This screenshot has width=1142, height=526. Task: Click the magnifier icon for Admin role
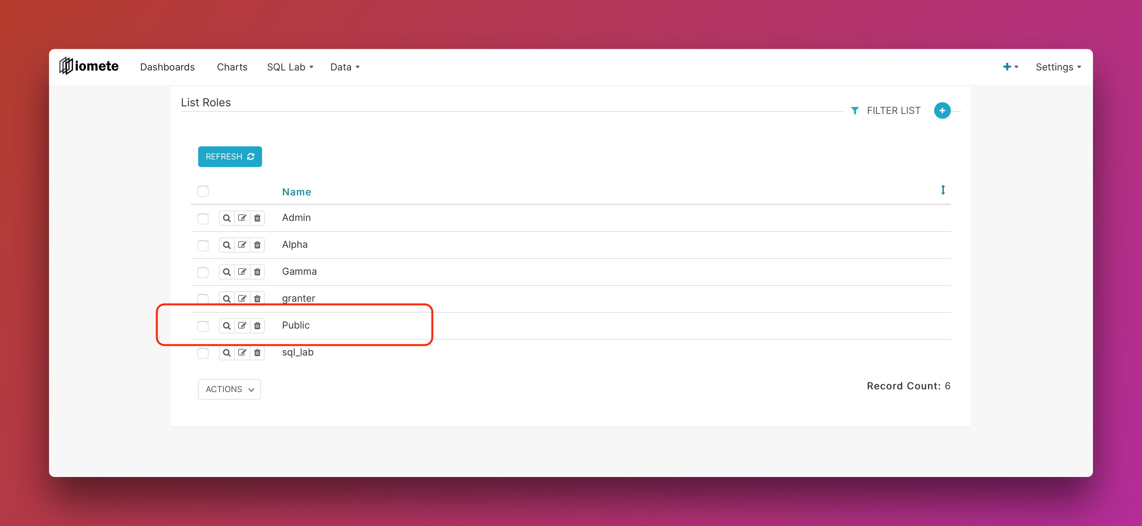(x=226, y=218)
